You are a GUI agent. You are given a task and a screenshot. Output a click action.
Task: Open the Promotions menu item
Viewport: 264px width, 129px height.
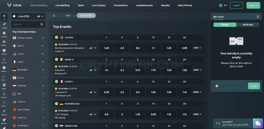coord(121,5)
